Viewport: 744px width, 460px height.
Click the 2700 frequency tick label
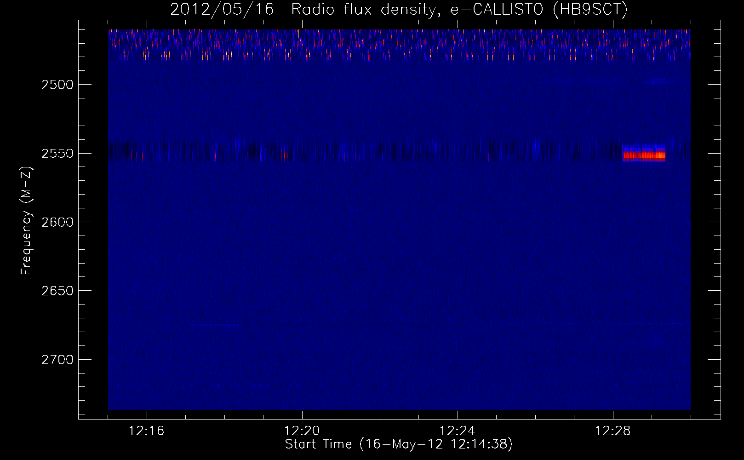coord(57,359)
